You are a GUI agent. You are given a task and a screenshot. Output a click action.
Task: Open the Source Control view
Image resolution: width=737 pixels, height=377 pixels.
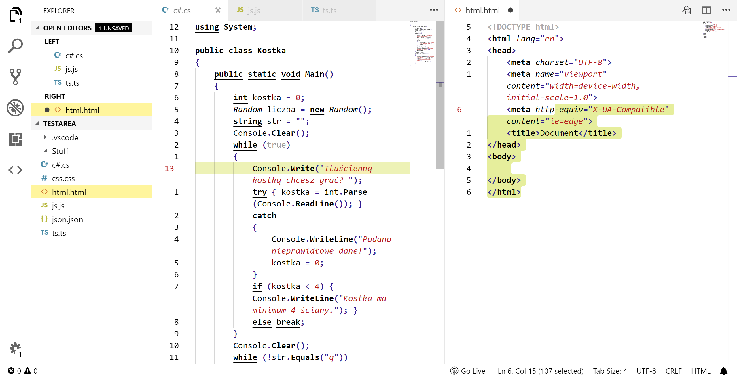point(15,77)
